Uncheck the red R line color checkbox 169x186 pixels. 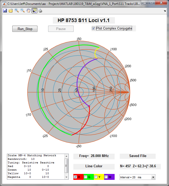click(75, 177)
